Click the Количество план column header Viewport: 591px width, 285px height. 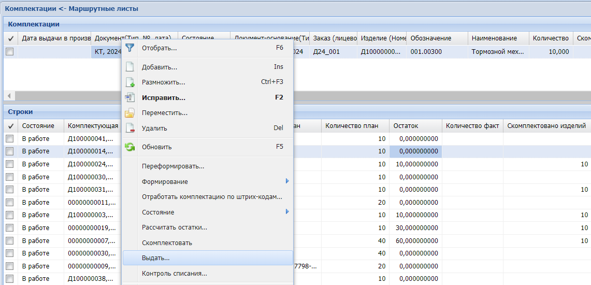pos(352,126)
